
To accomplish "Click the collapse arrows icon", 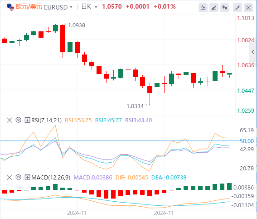I will (x=238, y=8).
